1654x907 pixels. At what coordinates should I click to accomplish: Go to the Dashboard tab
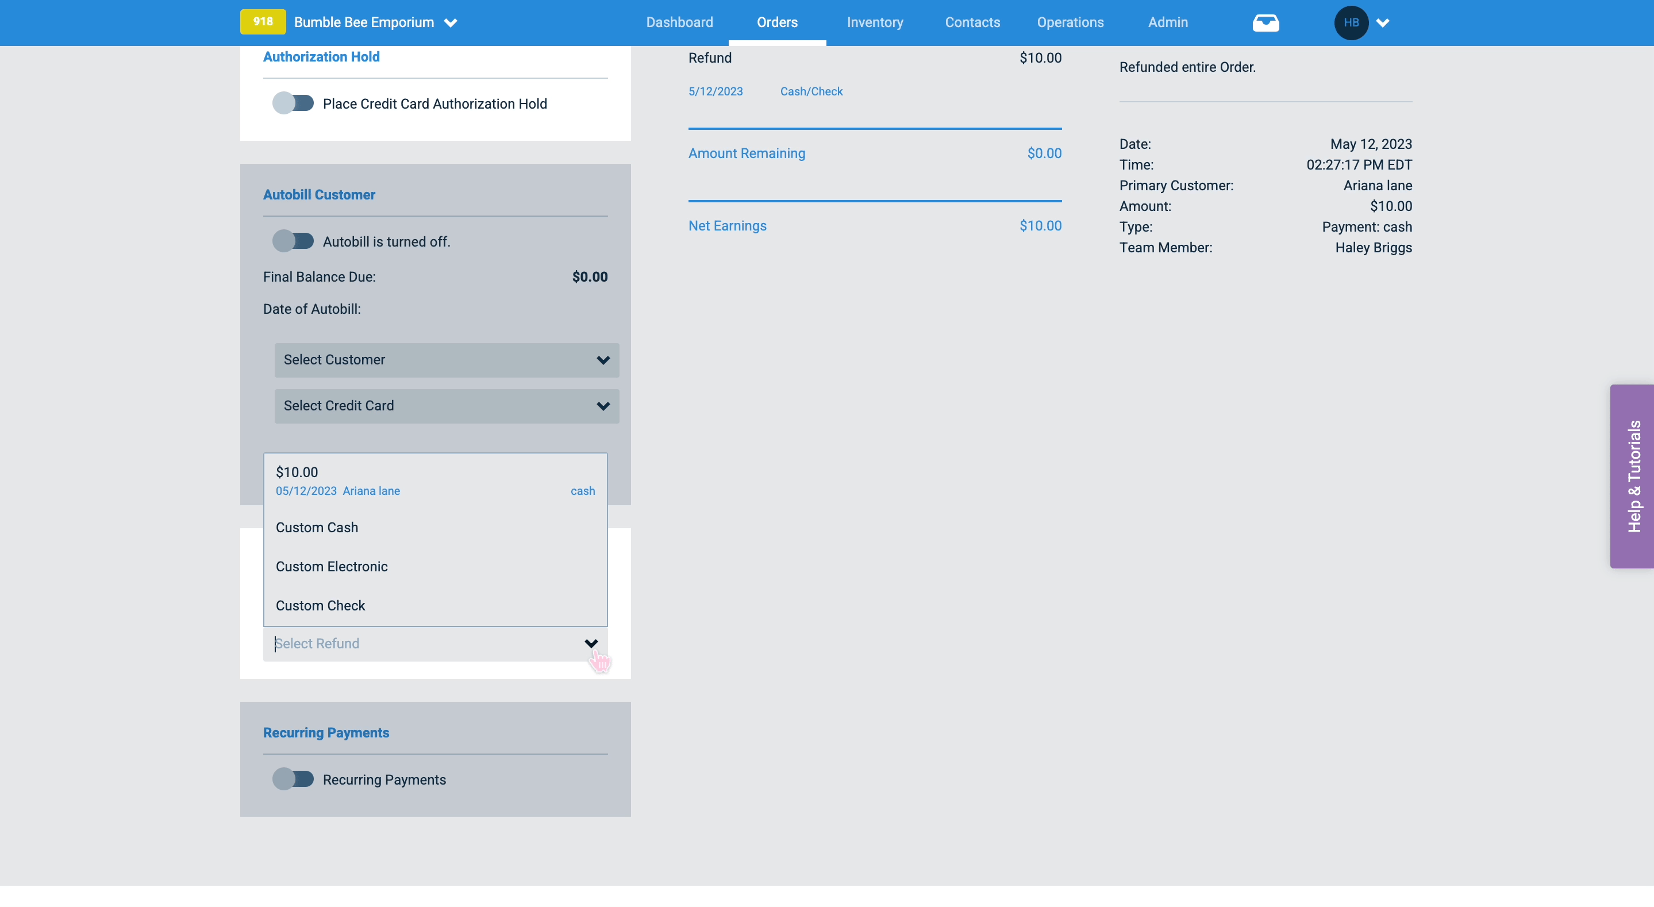point(679,22)
